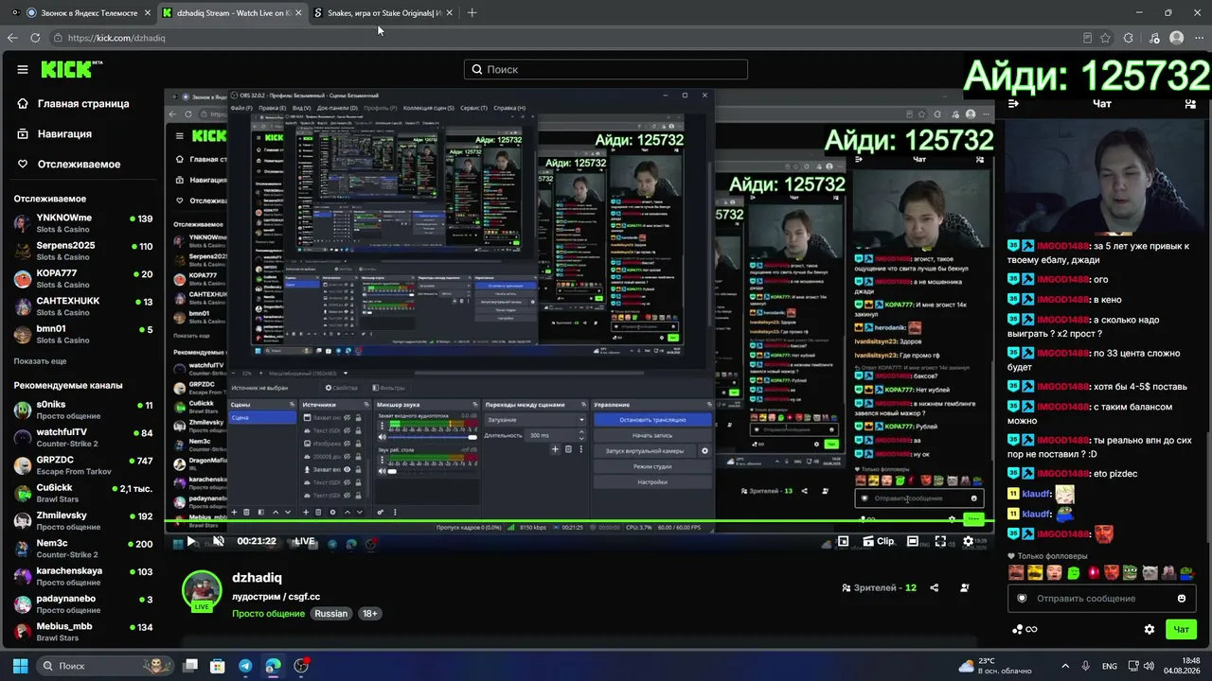Open Microsoft Store from the taskbar

tap(218, 666)
